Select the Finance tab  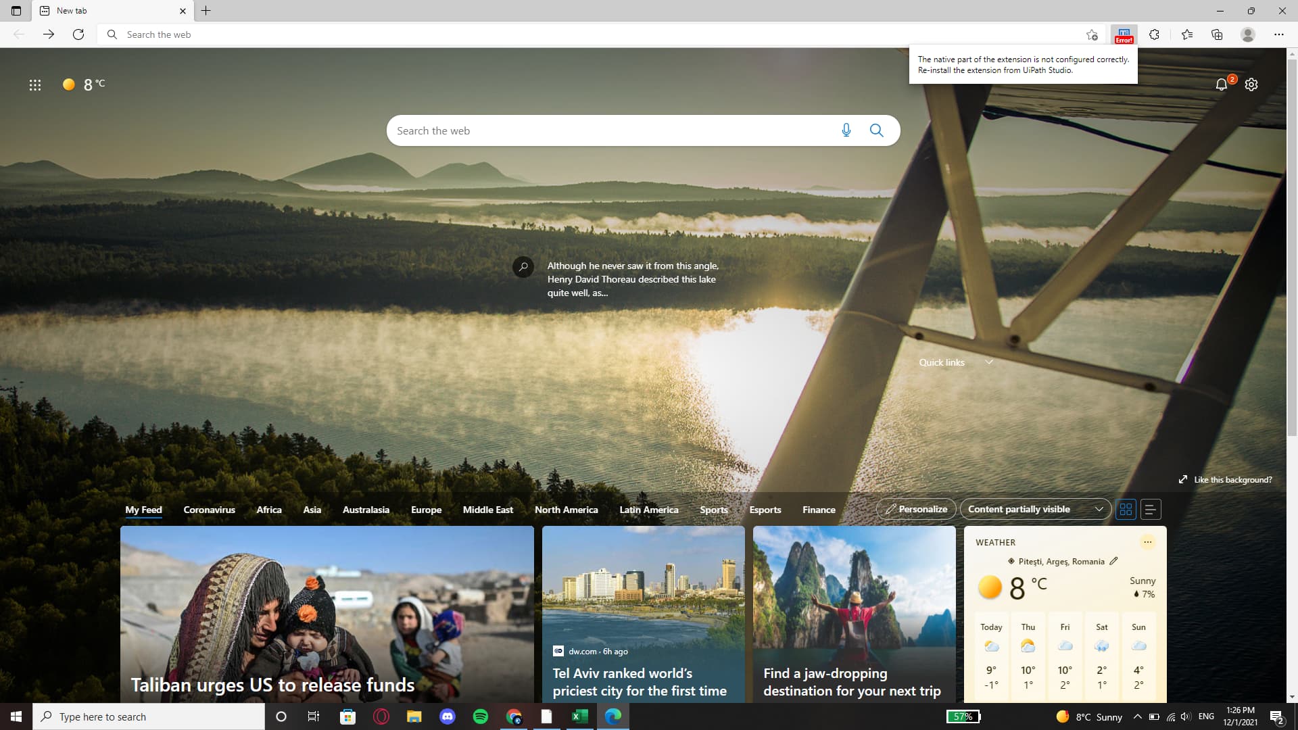(819, 510)
